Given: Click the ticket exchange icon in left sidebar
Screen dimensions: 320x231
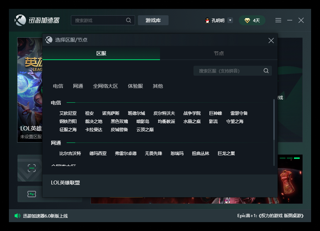Looking at the screenshot, I should pyautogui.click(x=32, y=194).
